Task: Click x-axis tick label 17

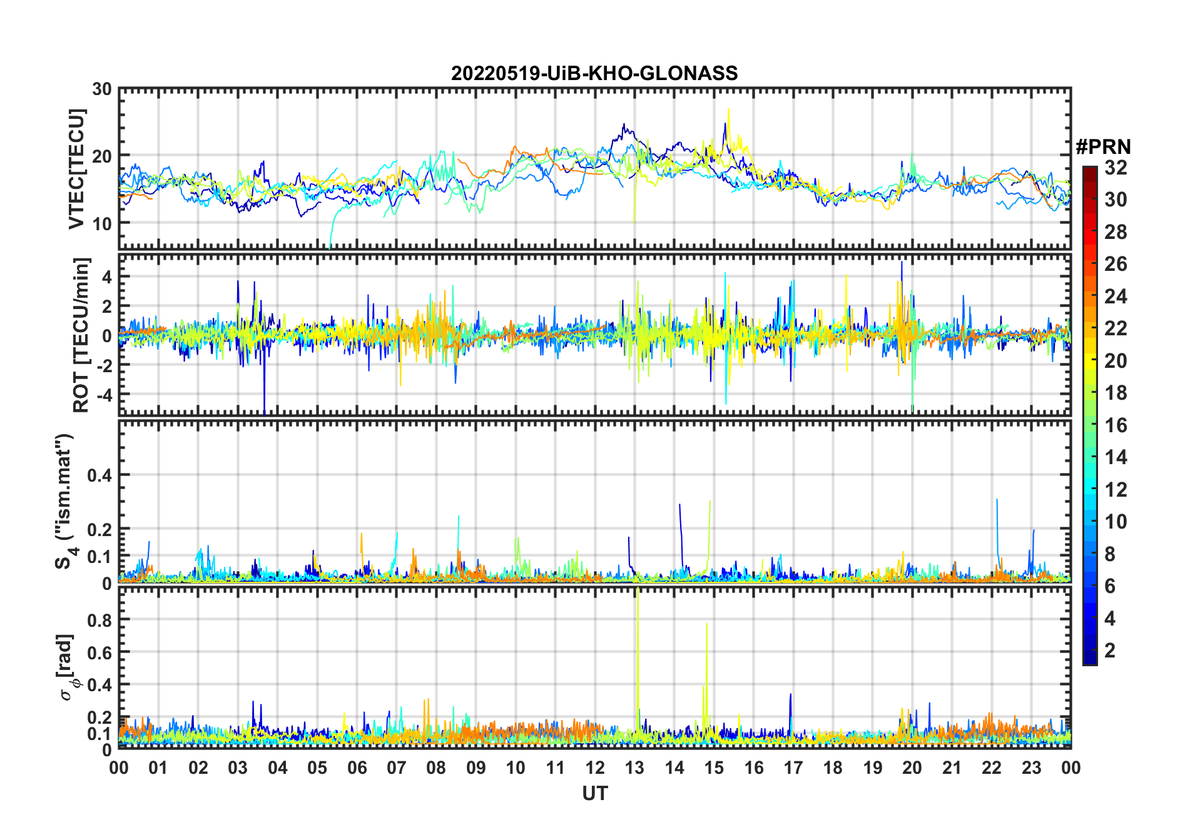Action: point(793,768)
